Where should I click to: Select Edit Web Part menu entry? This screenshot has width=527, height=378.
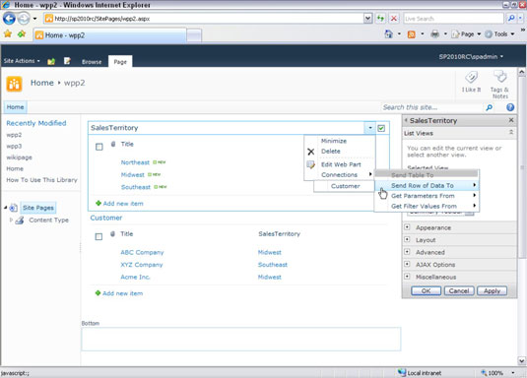(x=340, y=164)
